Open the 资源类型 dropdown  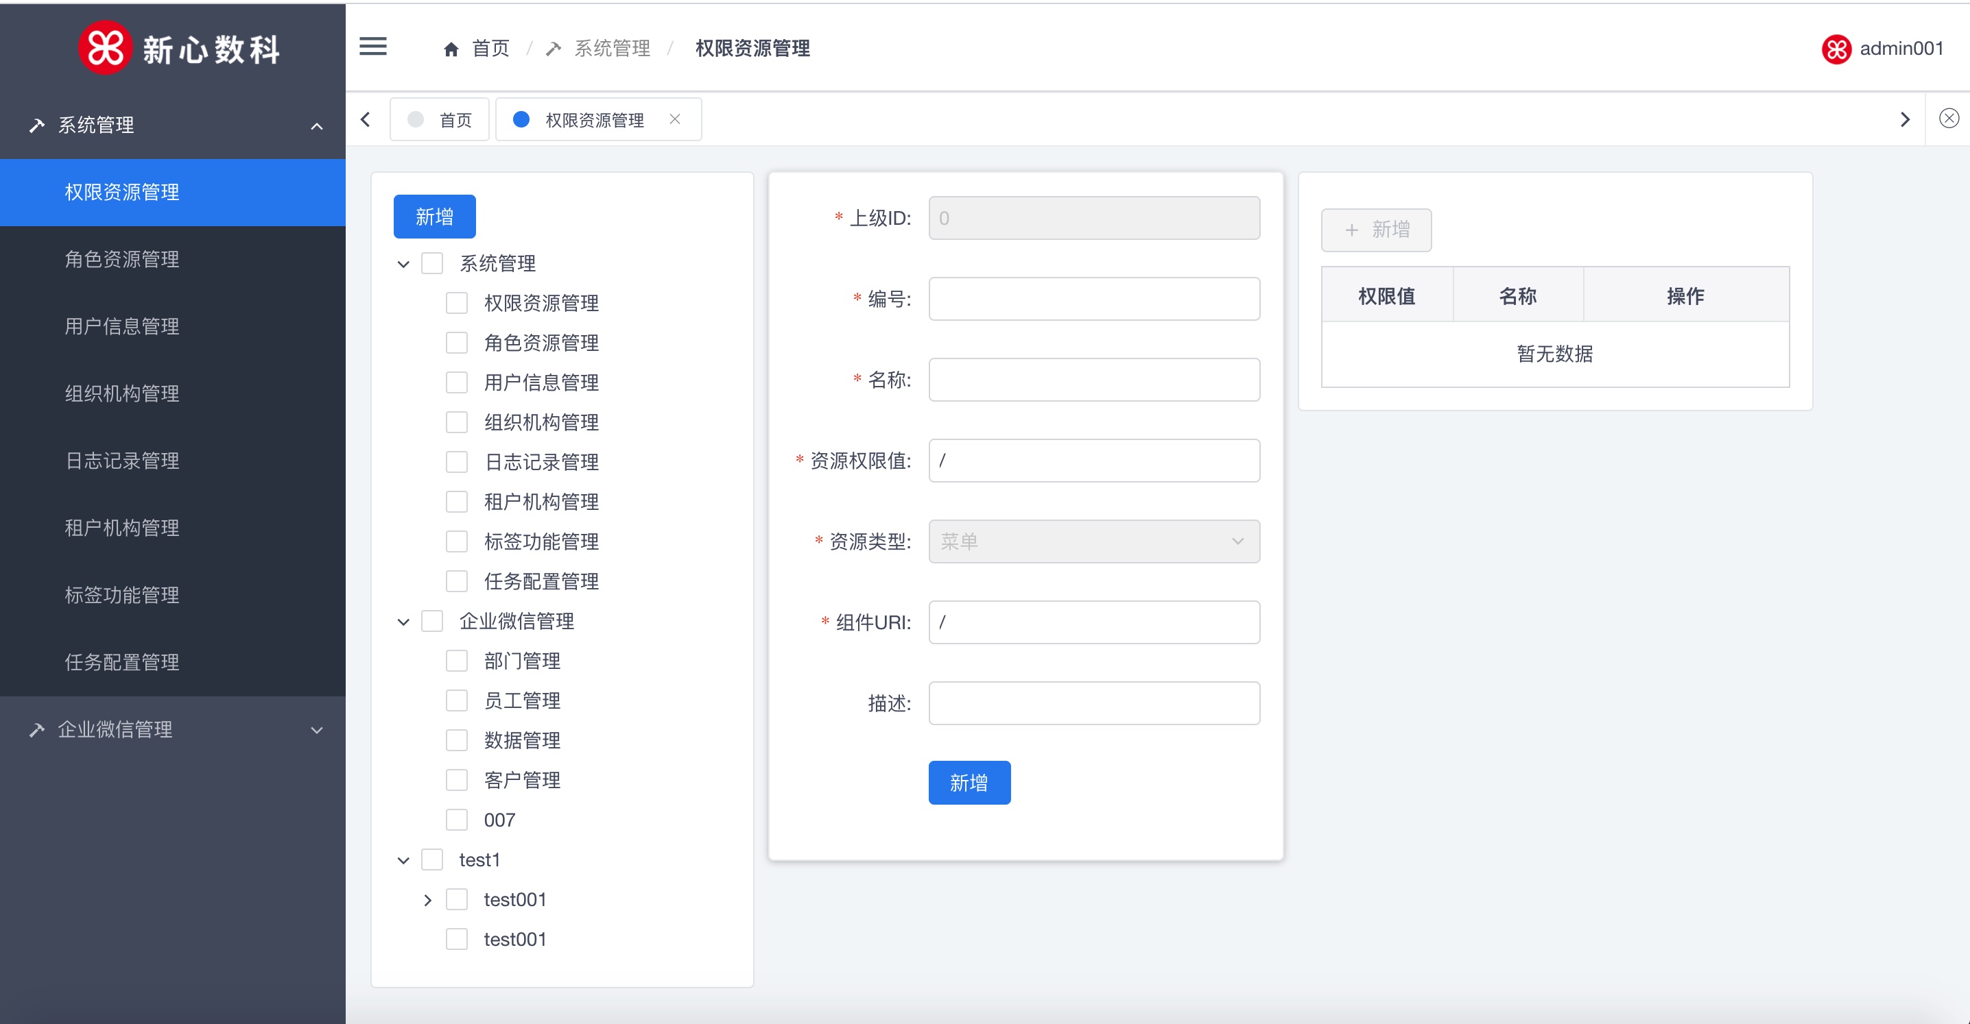[x=1093, y=541]
